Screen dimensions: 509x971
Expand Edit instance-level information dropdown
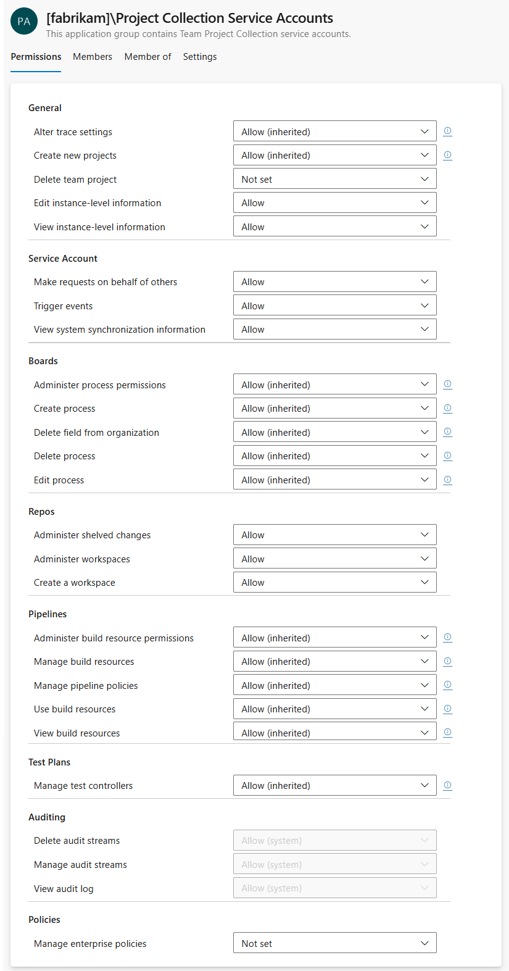(334, 202)
